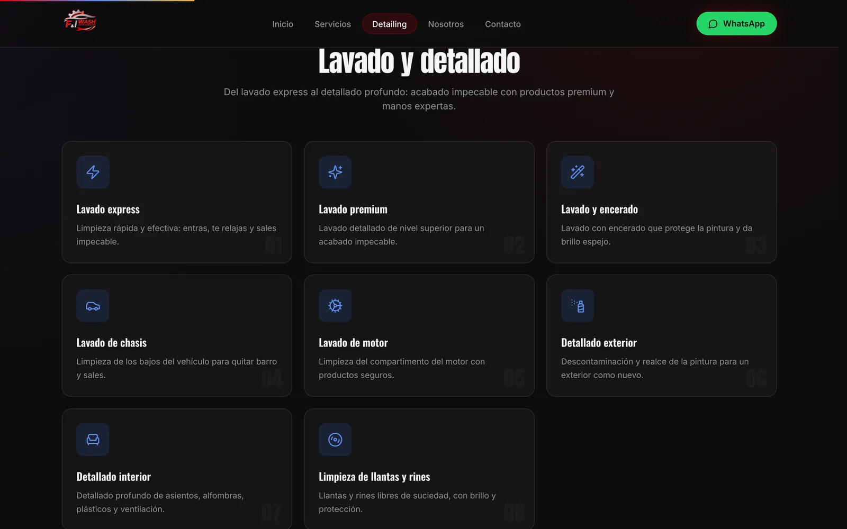Screen dimensions: 847x529
Task: Click the engine cog icon for Lavado de motor
Action: point(335,306)
